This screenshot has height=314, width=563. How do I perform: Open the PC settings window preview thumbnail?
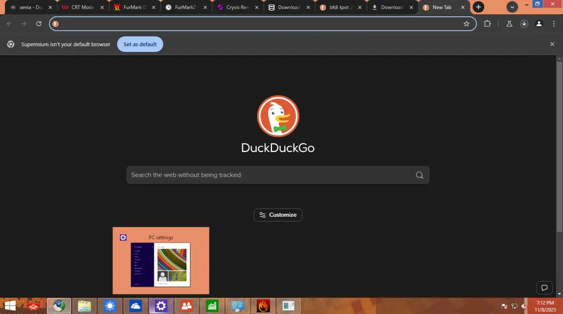161,261
